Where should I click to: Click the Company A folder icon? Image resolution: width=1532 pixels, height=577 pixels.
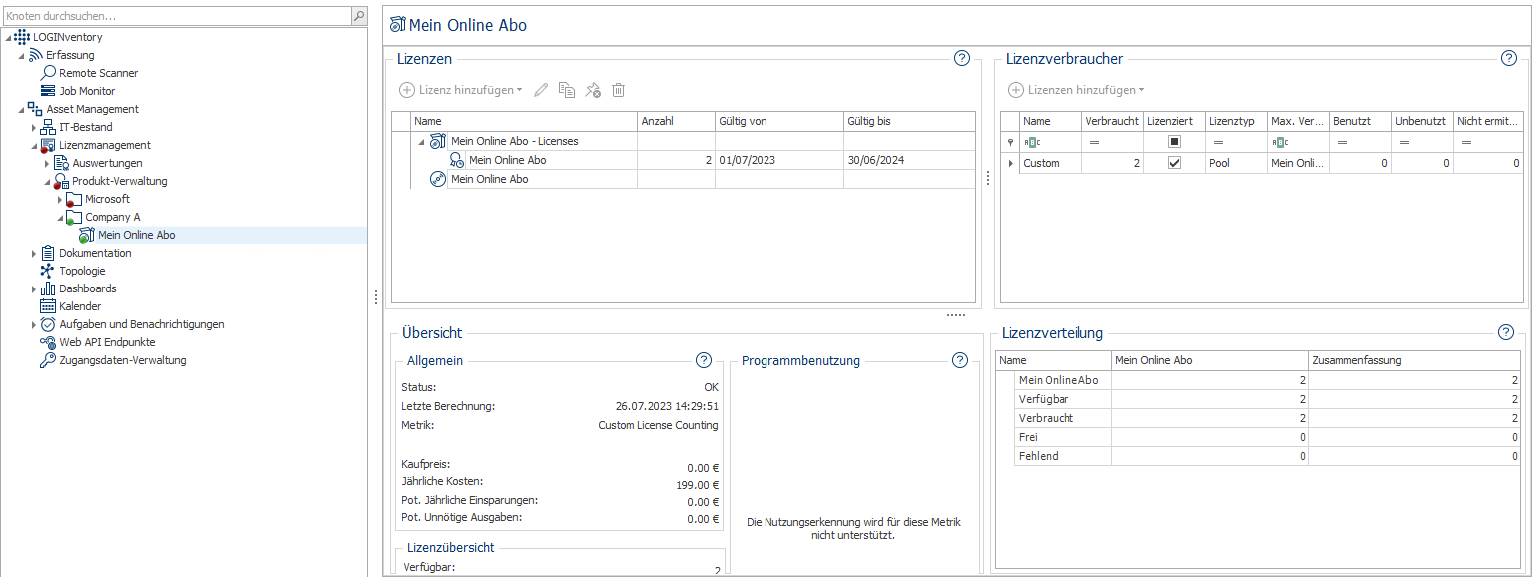click(74, 217)
